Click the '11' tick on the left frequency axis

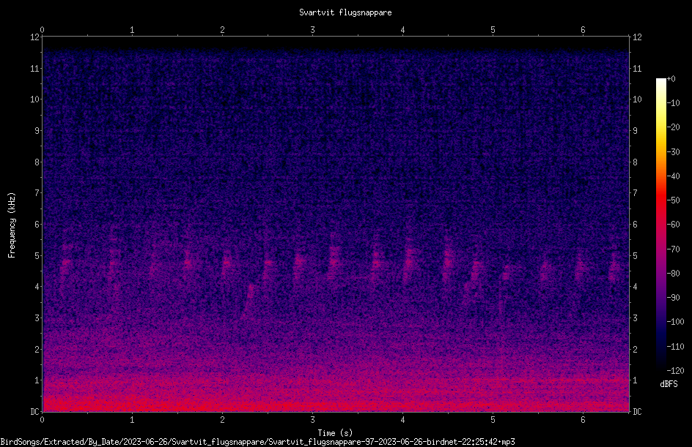[x=34, y=68]
